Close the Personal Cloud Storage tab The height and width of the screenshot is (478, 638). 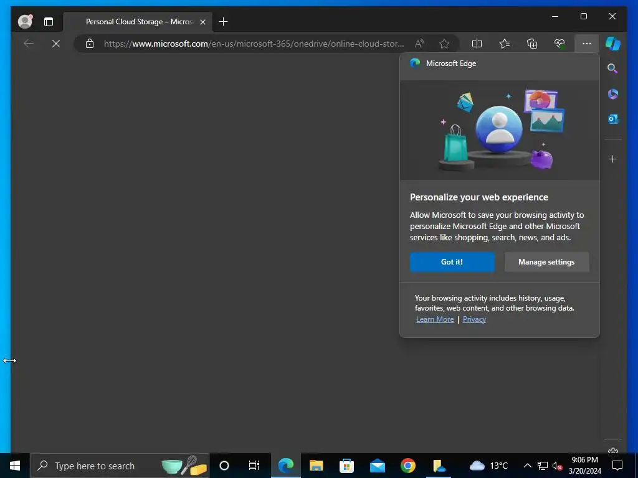202,22
